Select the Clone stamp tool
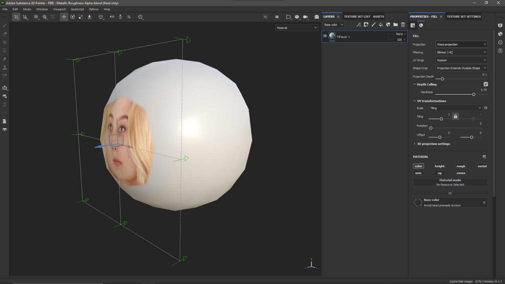The image size is (505, 284). pos(5,67)
